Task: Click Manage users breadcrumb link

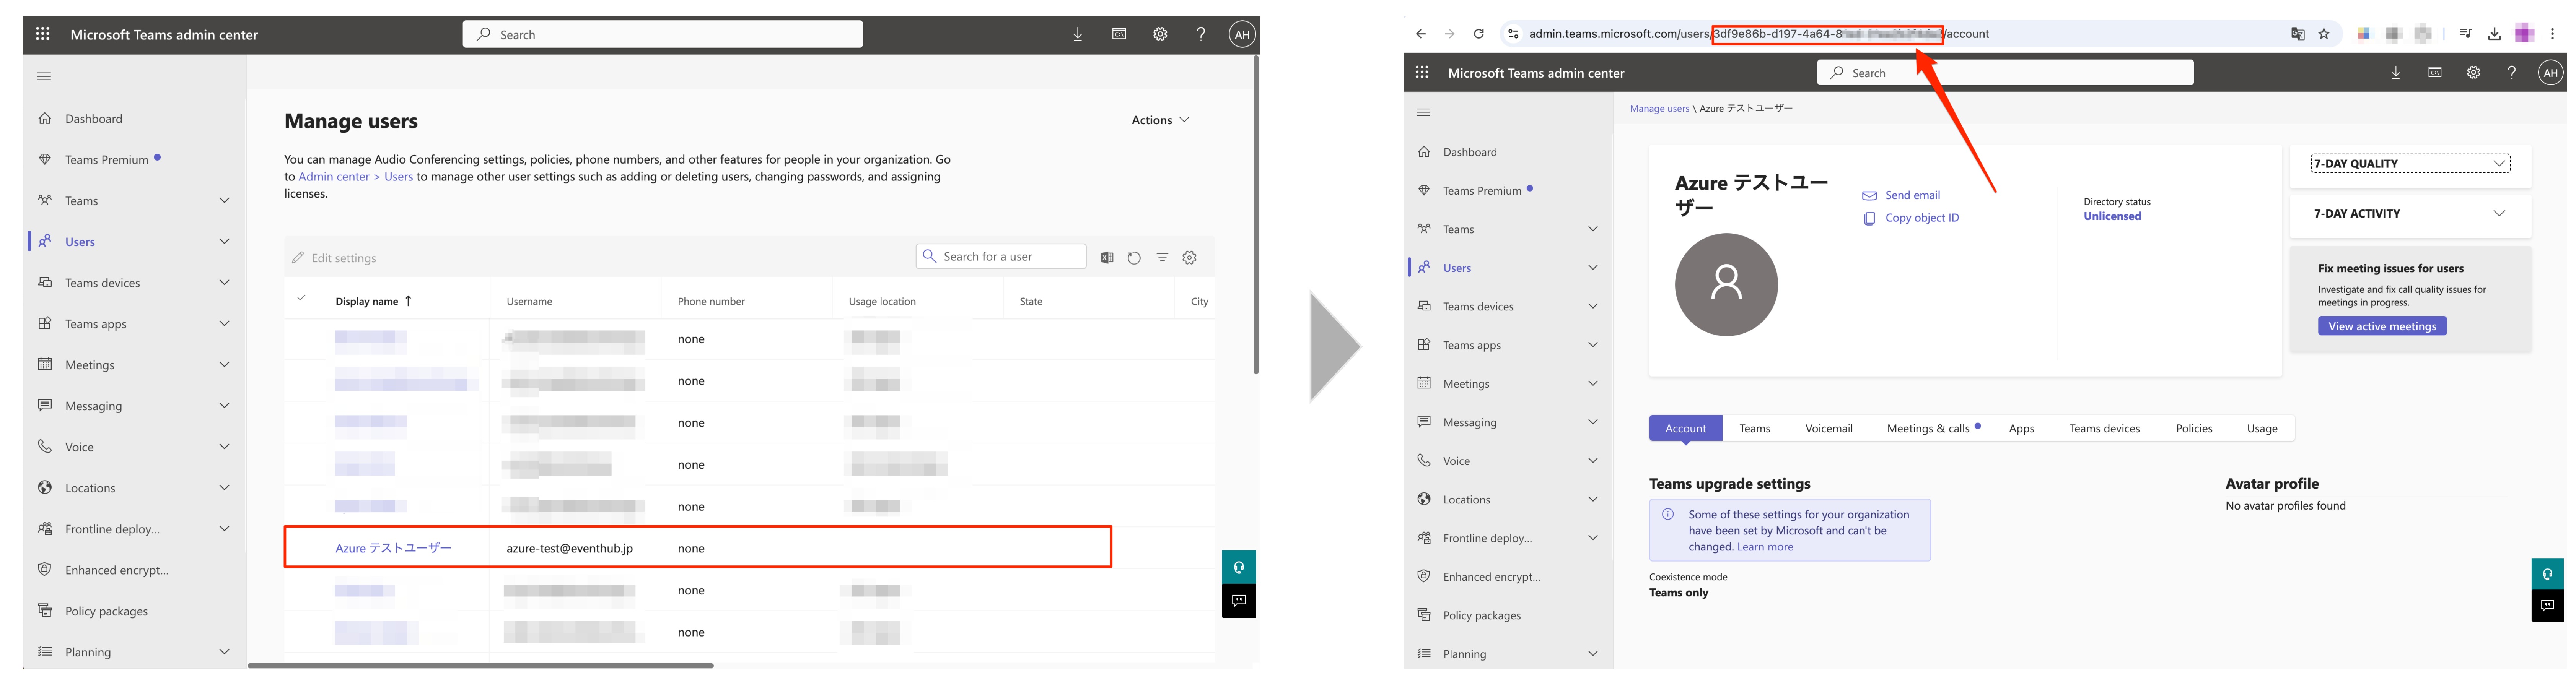Action: [1659, 108]
